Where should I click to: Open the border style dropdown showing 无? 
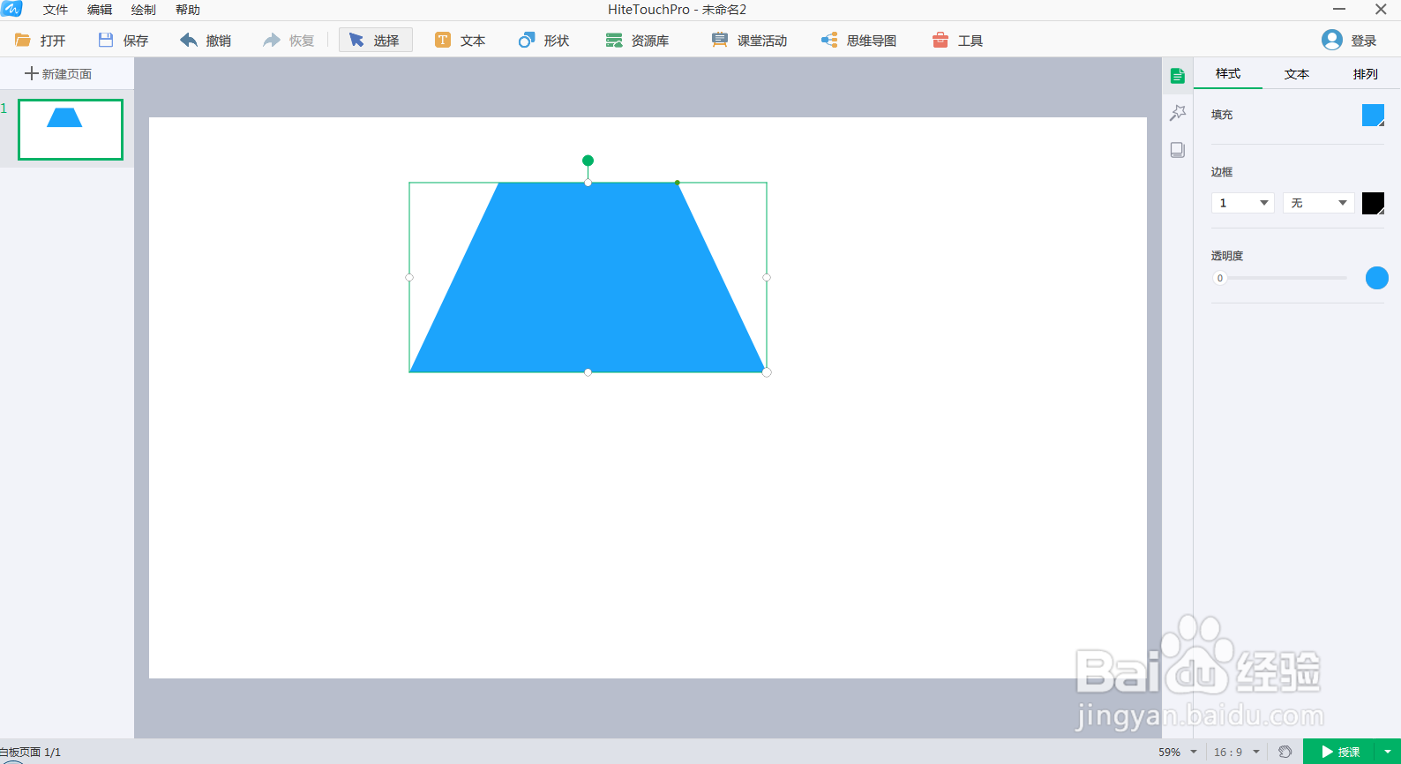(x=1319, y=203)
